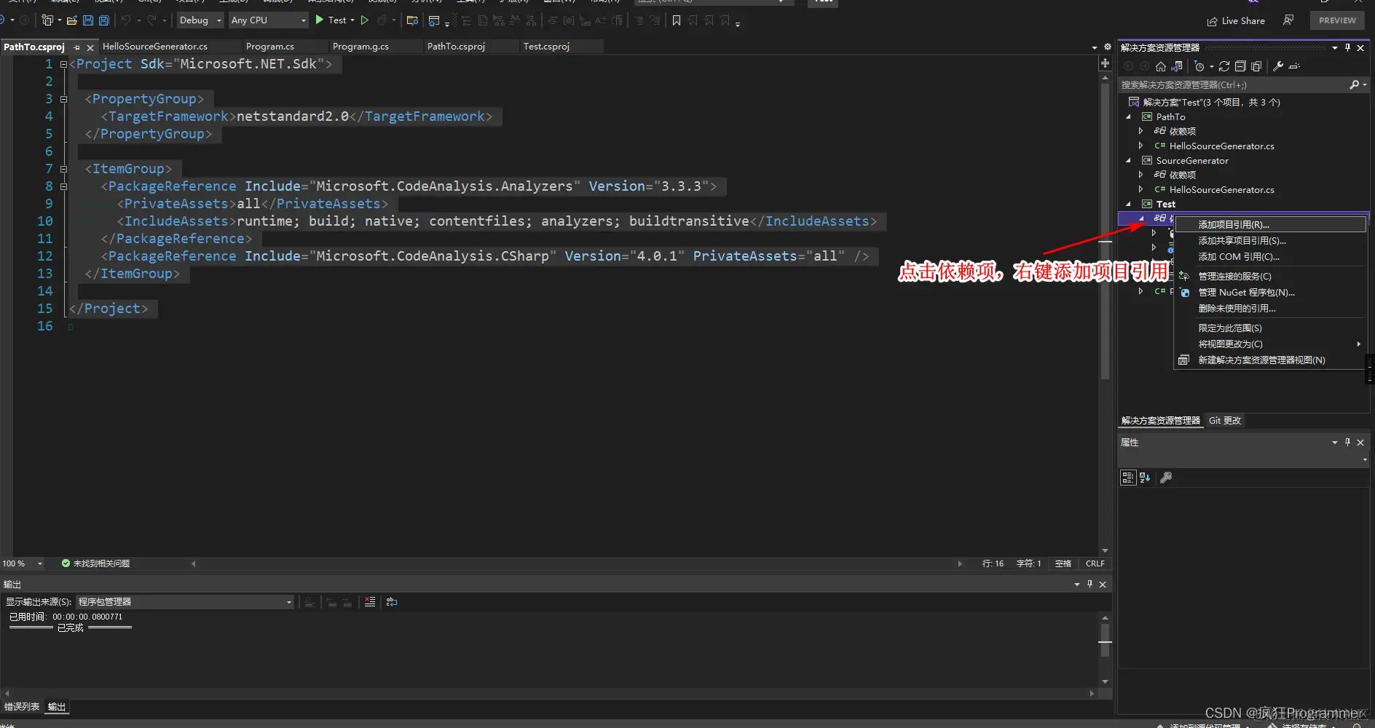The image size is (1375, 728).
Task: Click the search magnifier icon in Solution Explorer
Action: [x=1355, y=85]
